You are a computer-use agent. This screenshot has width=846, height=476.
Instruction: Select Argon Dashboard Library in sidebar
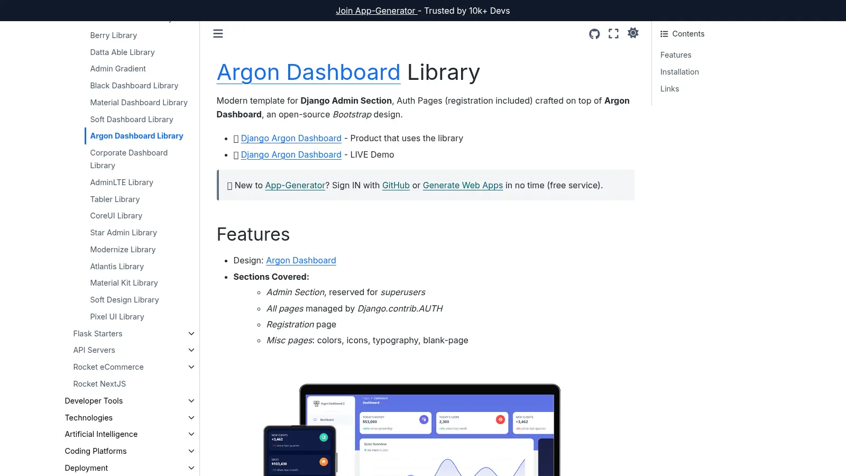click(x=136, y=136)
